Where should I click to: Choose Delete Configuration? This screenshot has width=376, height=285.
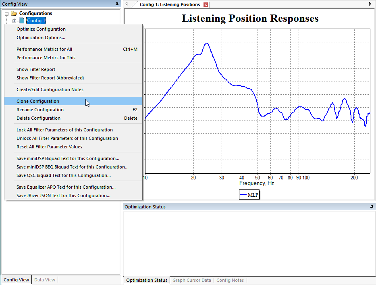click(x=73, y=118)
